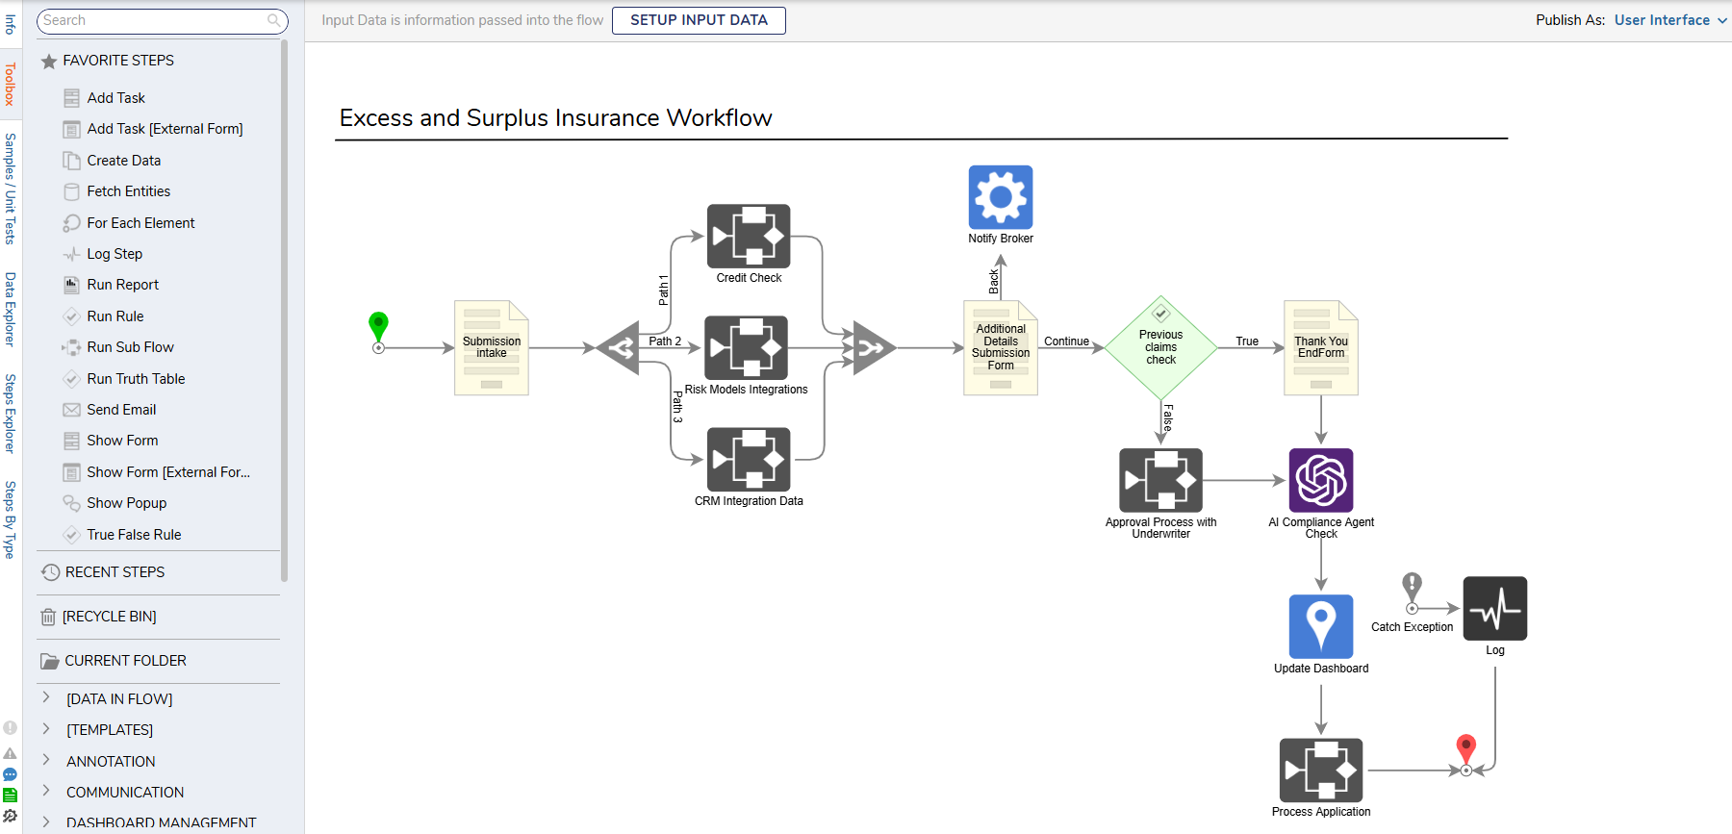This screenshot has height=834, width=1732.
Task: Select the Submission intake form step
Action: [492, 347]
